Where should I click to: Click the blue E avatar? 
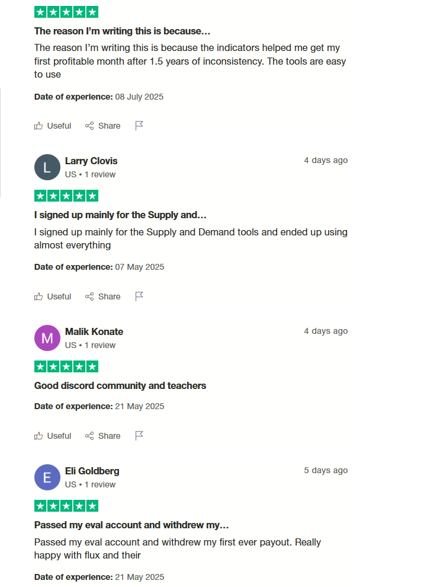tap(47, 477)
